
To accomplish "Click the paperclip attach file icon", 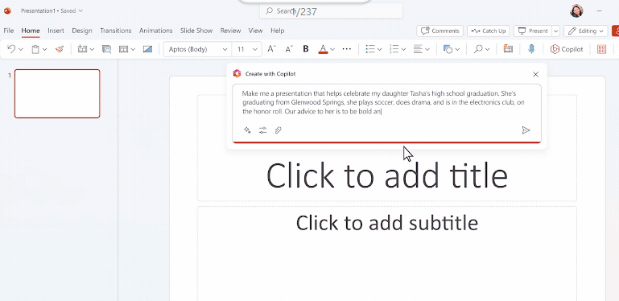I will pyautogui.click(x=278, y=130).
